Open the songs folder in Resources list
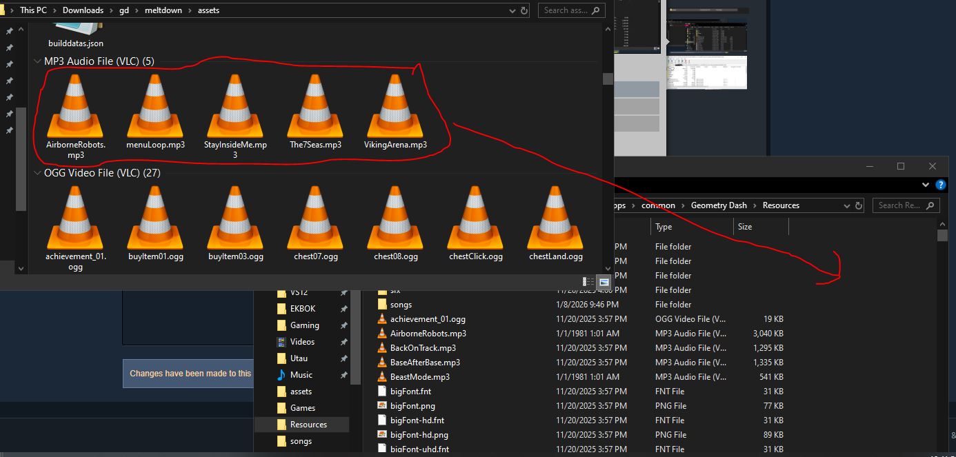The image size is (956, 457). pyautogui.click(x=401, y=305)
